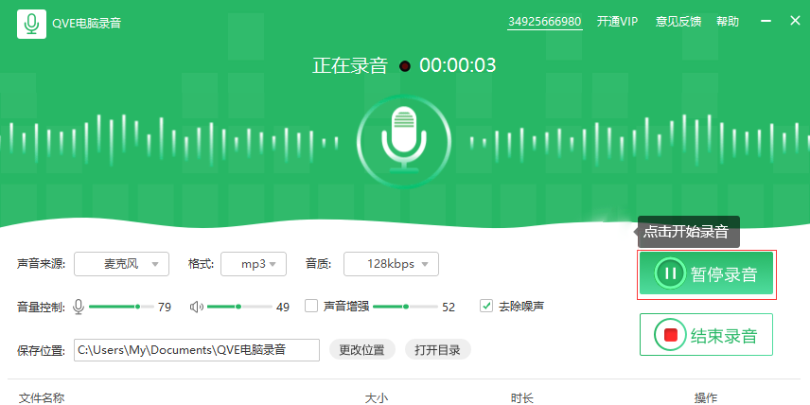
Task: Uncheck the 去除噪声 noise removal checkbox
Action: point(486,306)
